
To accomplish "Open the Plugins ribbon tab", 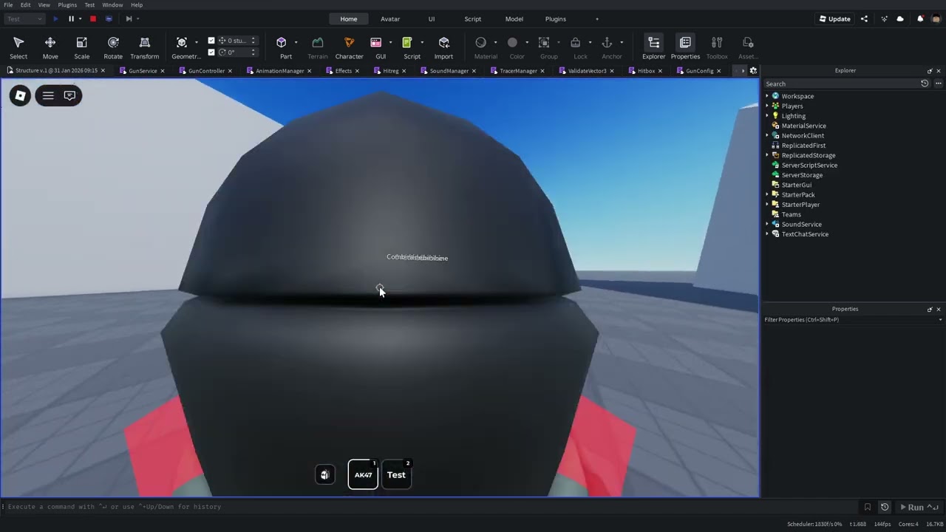I will click(556, 18).
